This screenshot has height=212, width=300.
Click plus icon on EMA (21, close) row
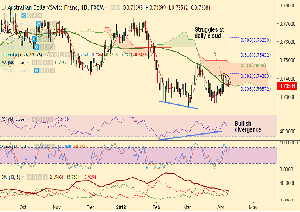pyautogui.click(x=47, y=70)
